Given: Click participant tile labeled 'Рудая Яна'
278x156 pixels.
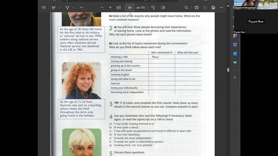Looking at the screenshot, I should point(256,22).
